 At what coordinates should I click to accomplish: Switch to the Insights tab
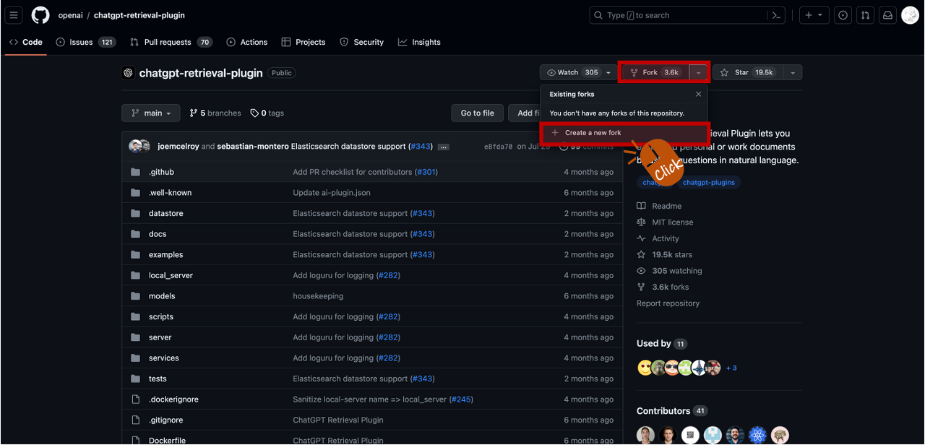(419, 42)
